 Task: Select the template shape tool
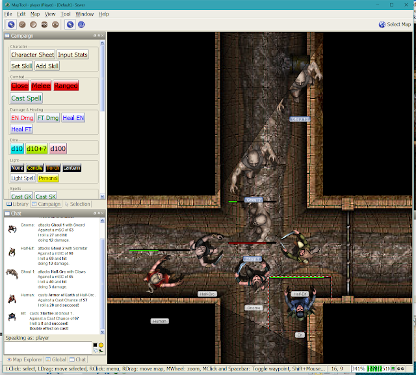pyautogui.click(x=33, y=25)
